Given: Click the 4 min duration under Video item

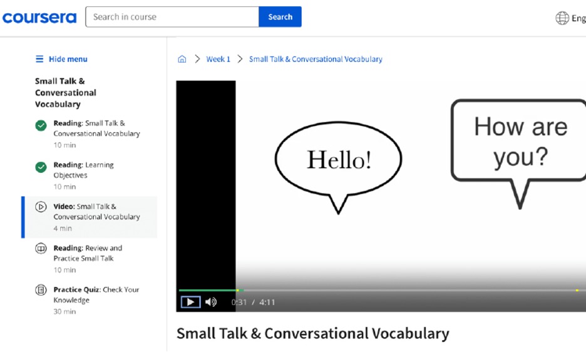Looking at the screenshot, I should [63, 228].
